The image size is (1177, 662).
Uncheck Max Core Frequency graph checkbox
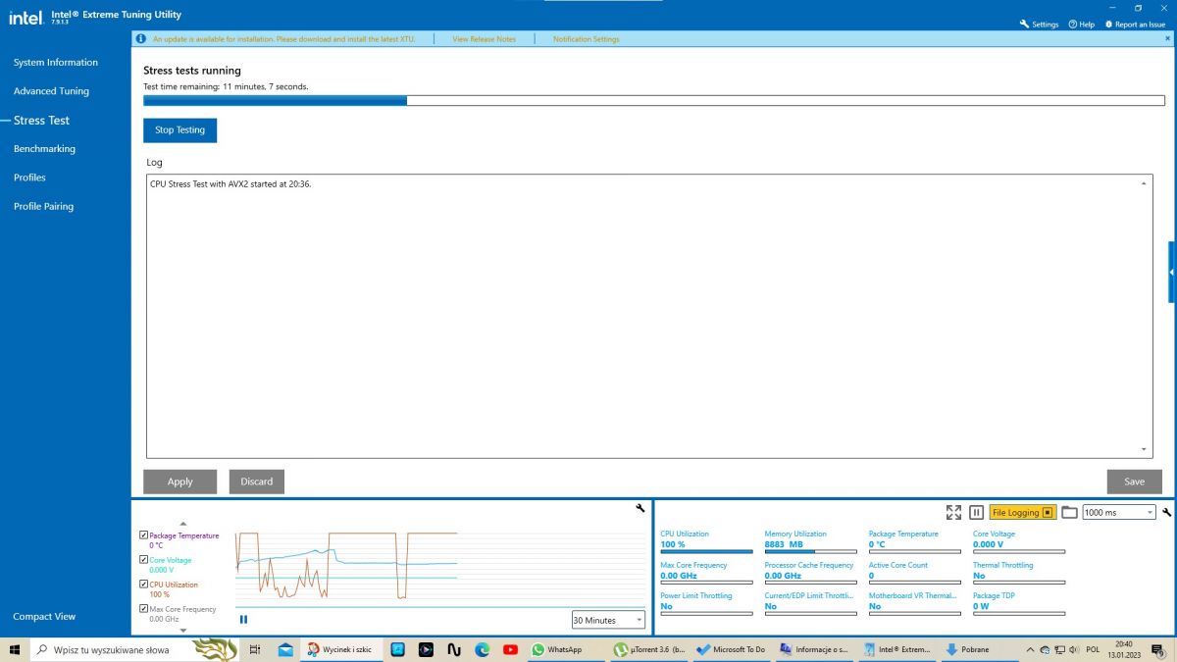tap(144, 609)
